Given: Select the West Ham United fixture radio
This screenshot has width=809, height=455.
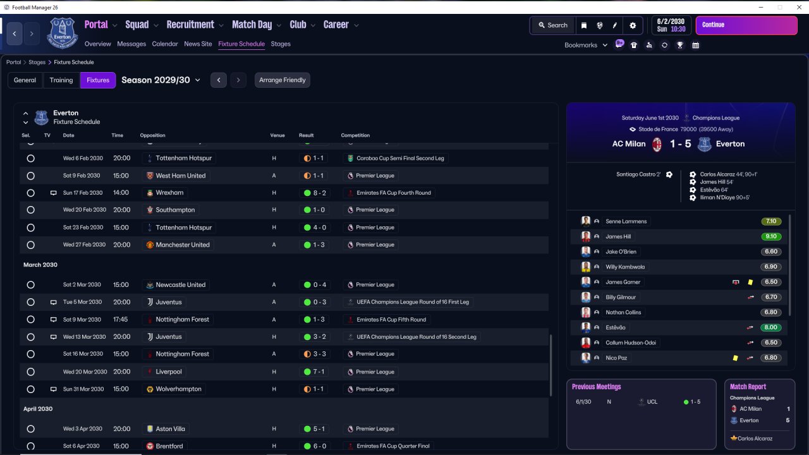Looking at the screenshot, I should (x=30, y=176).
